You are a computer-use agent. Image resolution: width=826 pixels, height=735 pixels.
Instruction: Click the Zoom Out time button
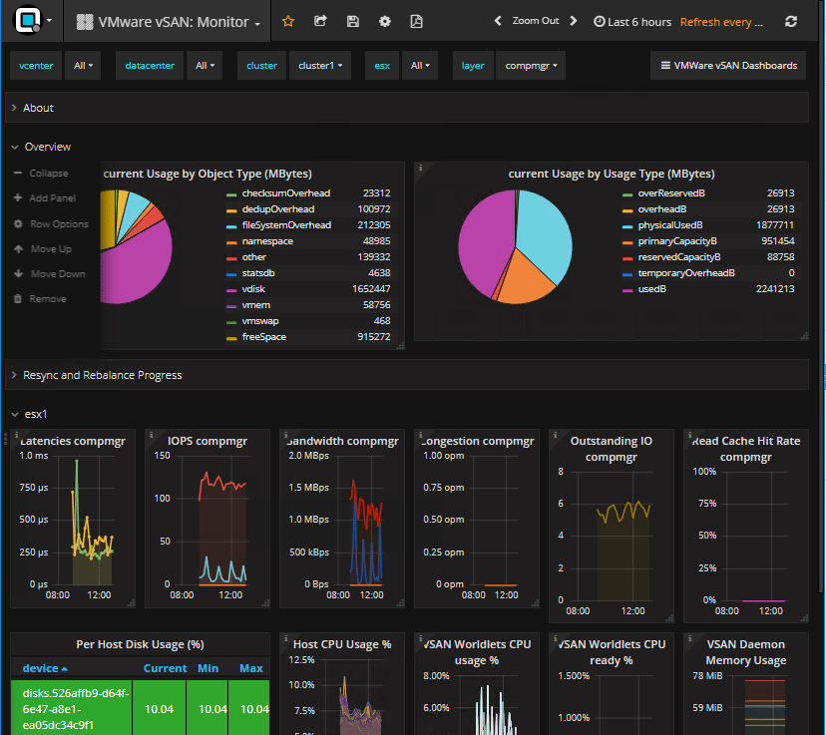click(536, 21)
